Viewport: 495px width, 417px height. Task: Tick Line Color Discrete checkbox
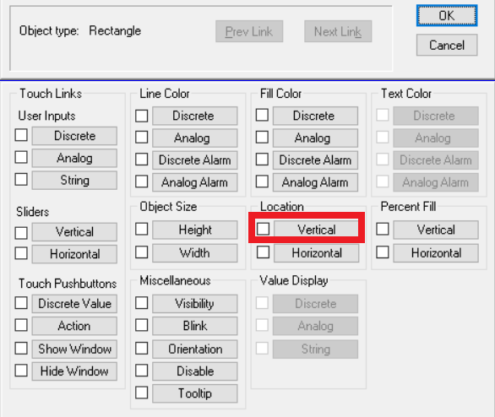tap(141, 116)
